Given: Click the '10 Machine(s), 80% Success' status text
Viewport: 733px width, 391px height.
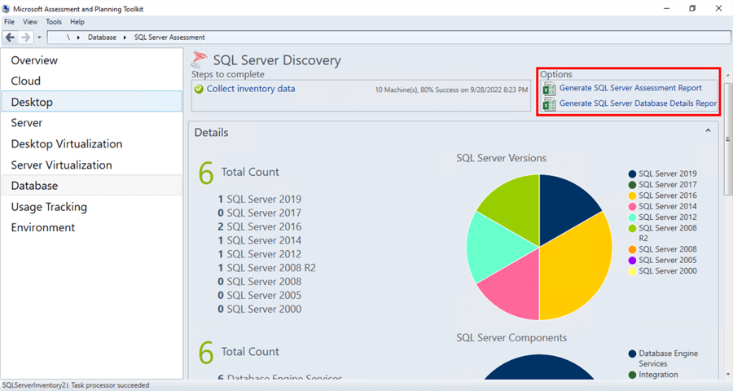Looking at the screenshot, I should pos(451,90).
